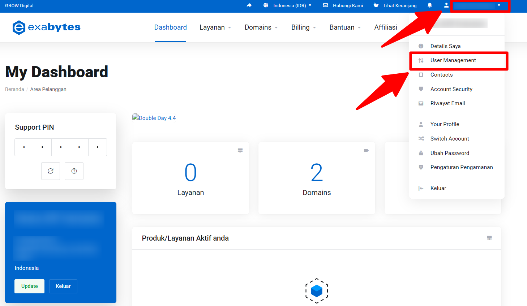
Task: Click the shield icon beside Pengaturan Pengamanan
Action: click(421, 167)
